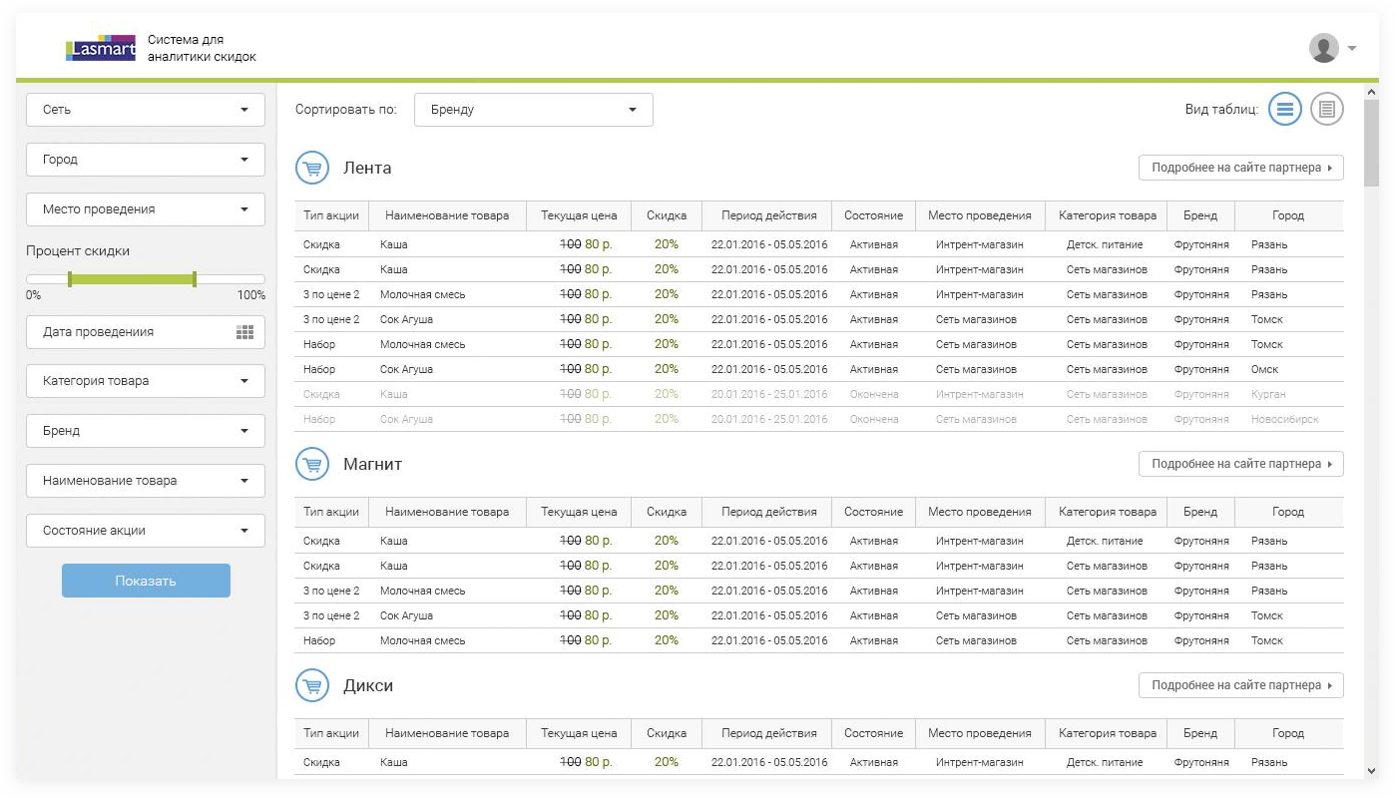The image size is (1395, 798).
Task: Click Детск. питание cell in Магнит table
Action: [x=1105, y=541]
